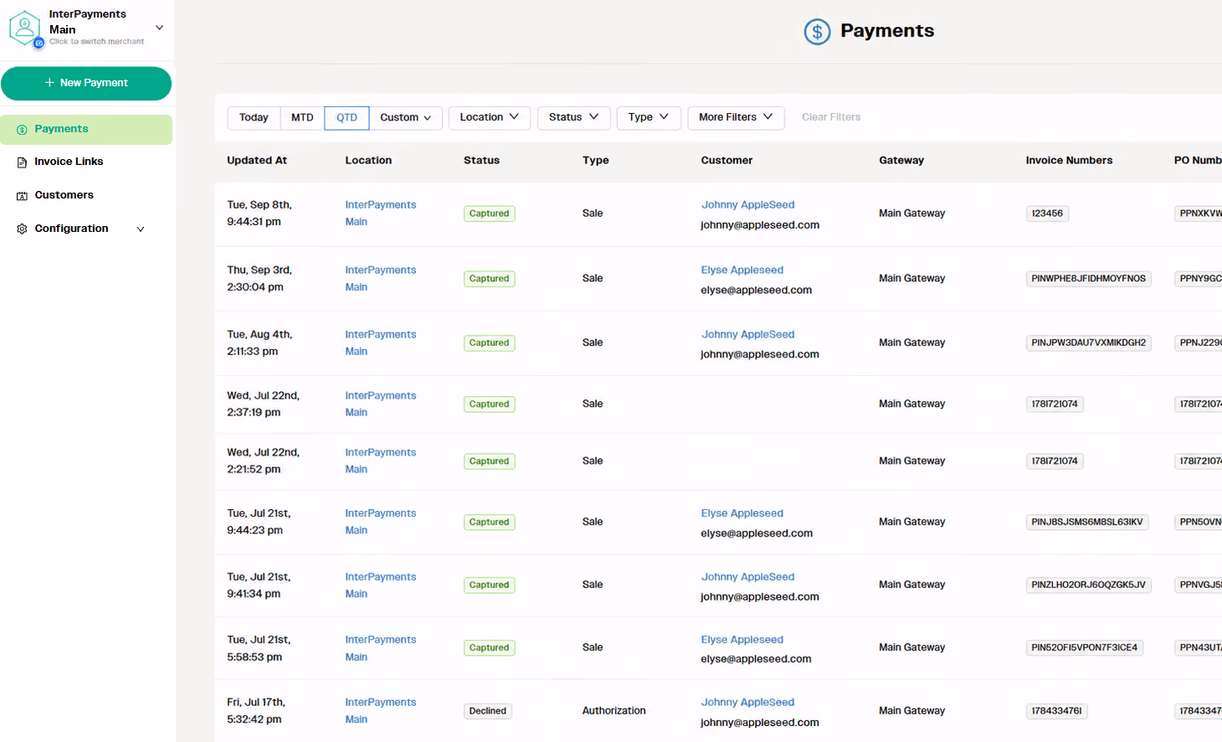Image resolution: width=1222 pixels, height=742 pixels.
Task: Click invoice tag PINZLHO2ORJ6OQZGK5JV
Action: point(1088,585)
